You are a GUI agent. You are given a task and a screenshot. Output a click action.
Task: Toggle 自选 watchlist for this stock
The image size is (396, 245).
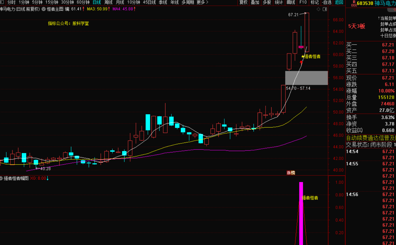click(x=327, y=2)
